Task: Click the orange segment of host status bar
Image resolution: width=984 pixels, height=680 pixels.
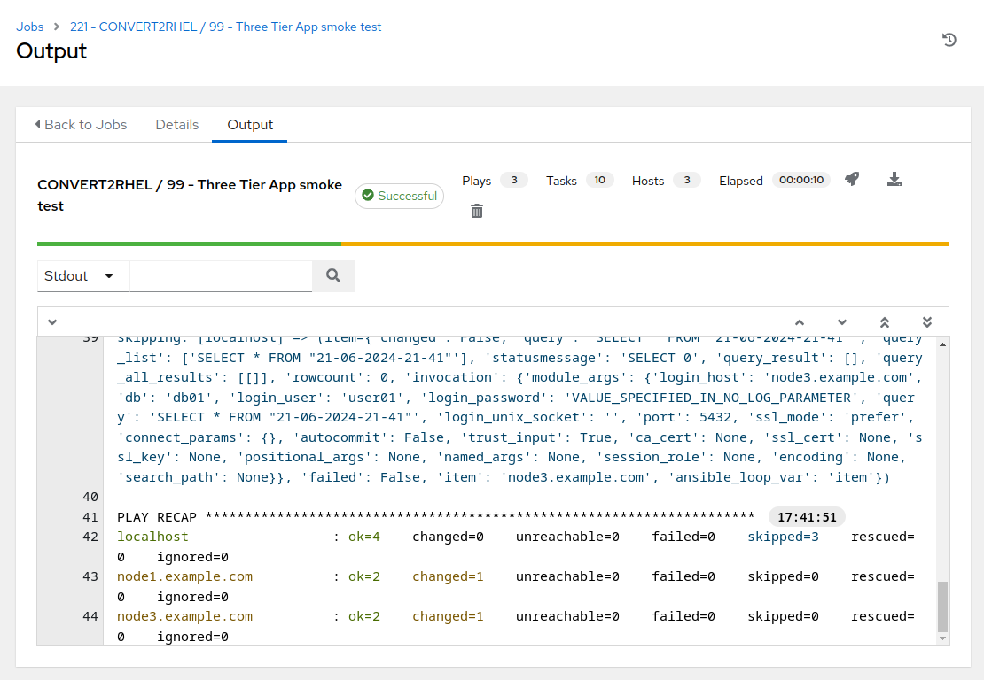Action: click(645, 243)
